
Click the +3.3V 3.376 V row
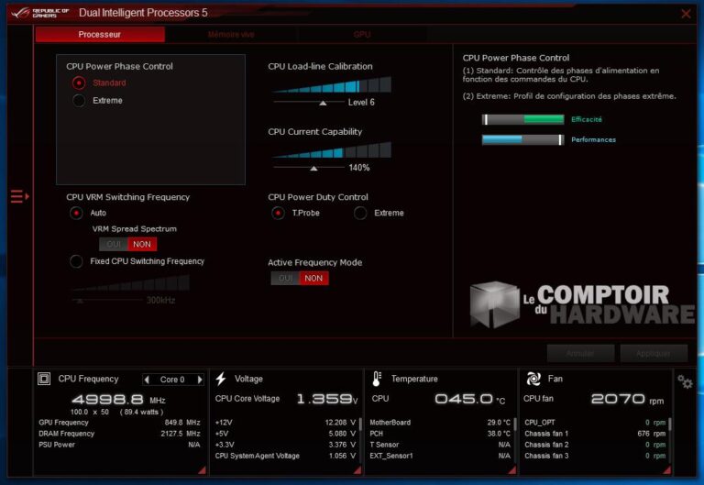click(x=285, y=445)
